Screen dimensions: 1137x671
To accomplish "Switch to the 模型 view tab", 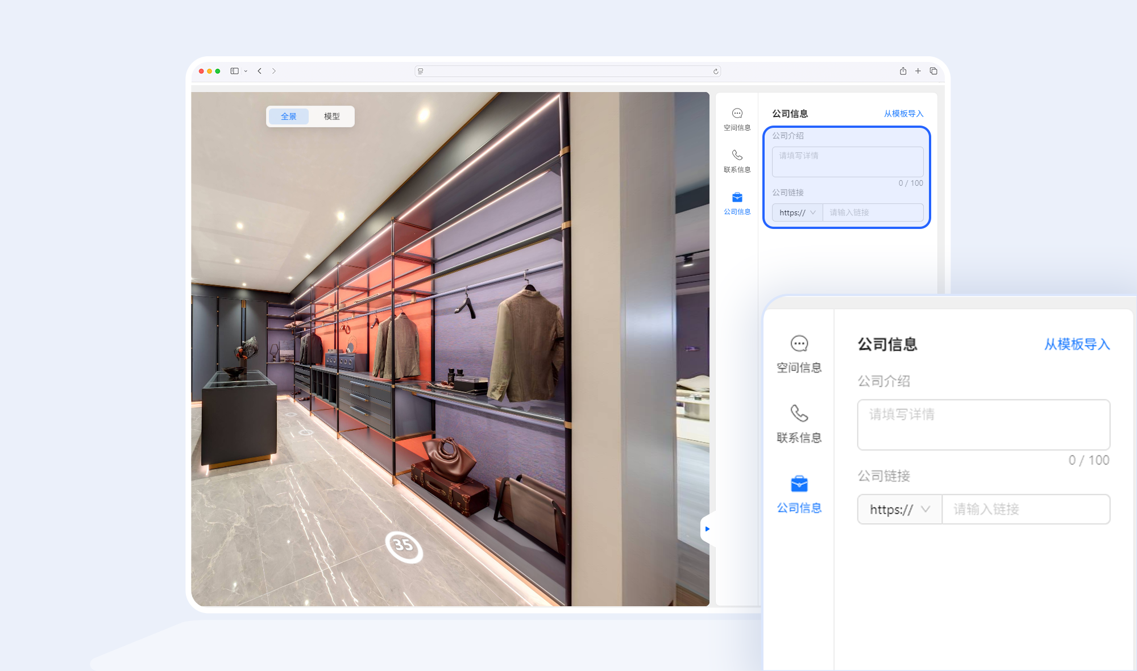I will [x=332, y=116].
